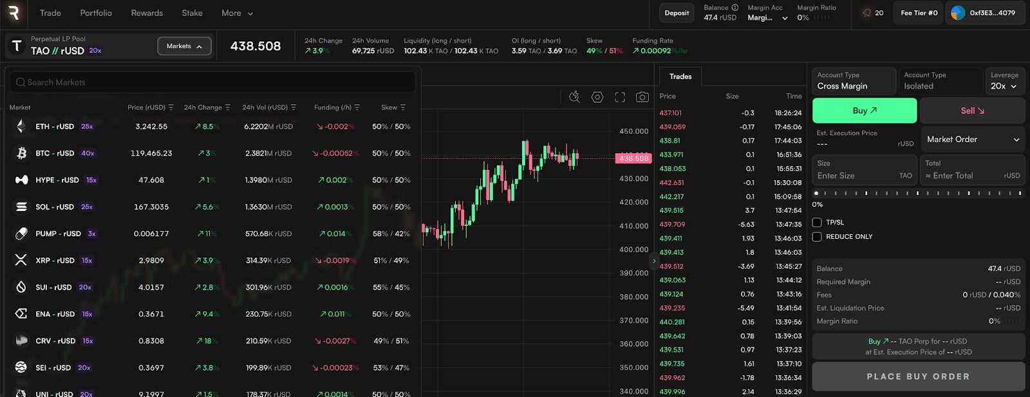Screen dimensions: 1030x397
Task: Click the 438.508 price marker on chart
Action: (x=633, y=158)
